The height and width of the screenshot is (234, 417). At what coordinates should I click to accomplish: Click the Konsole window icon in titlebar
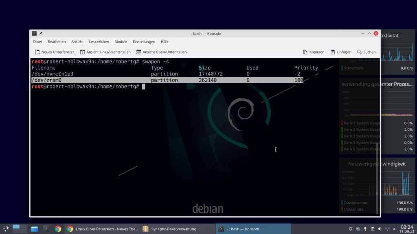pyautogui.click(x=34, y=33)
